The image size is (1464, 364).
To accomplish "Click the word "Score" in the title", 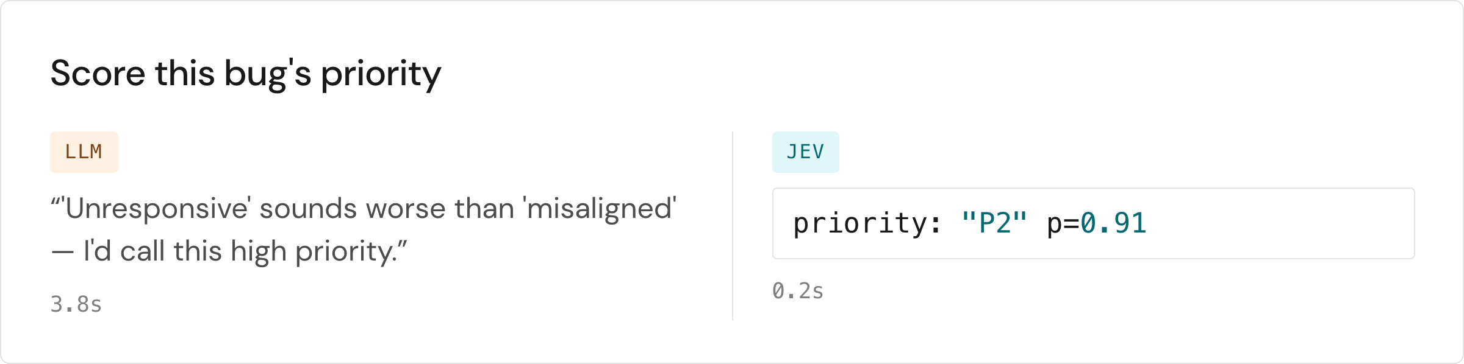I will (98, 74).
